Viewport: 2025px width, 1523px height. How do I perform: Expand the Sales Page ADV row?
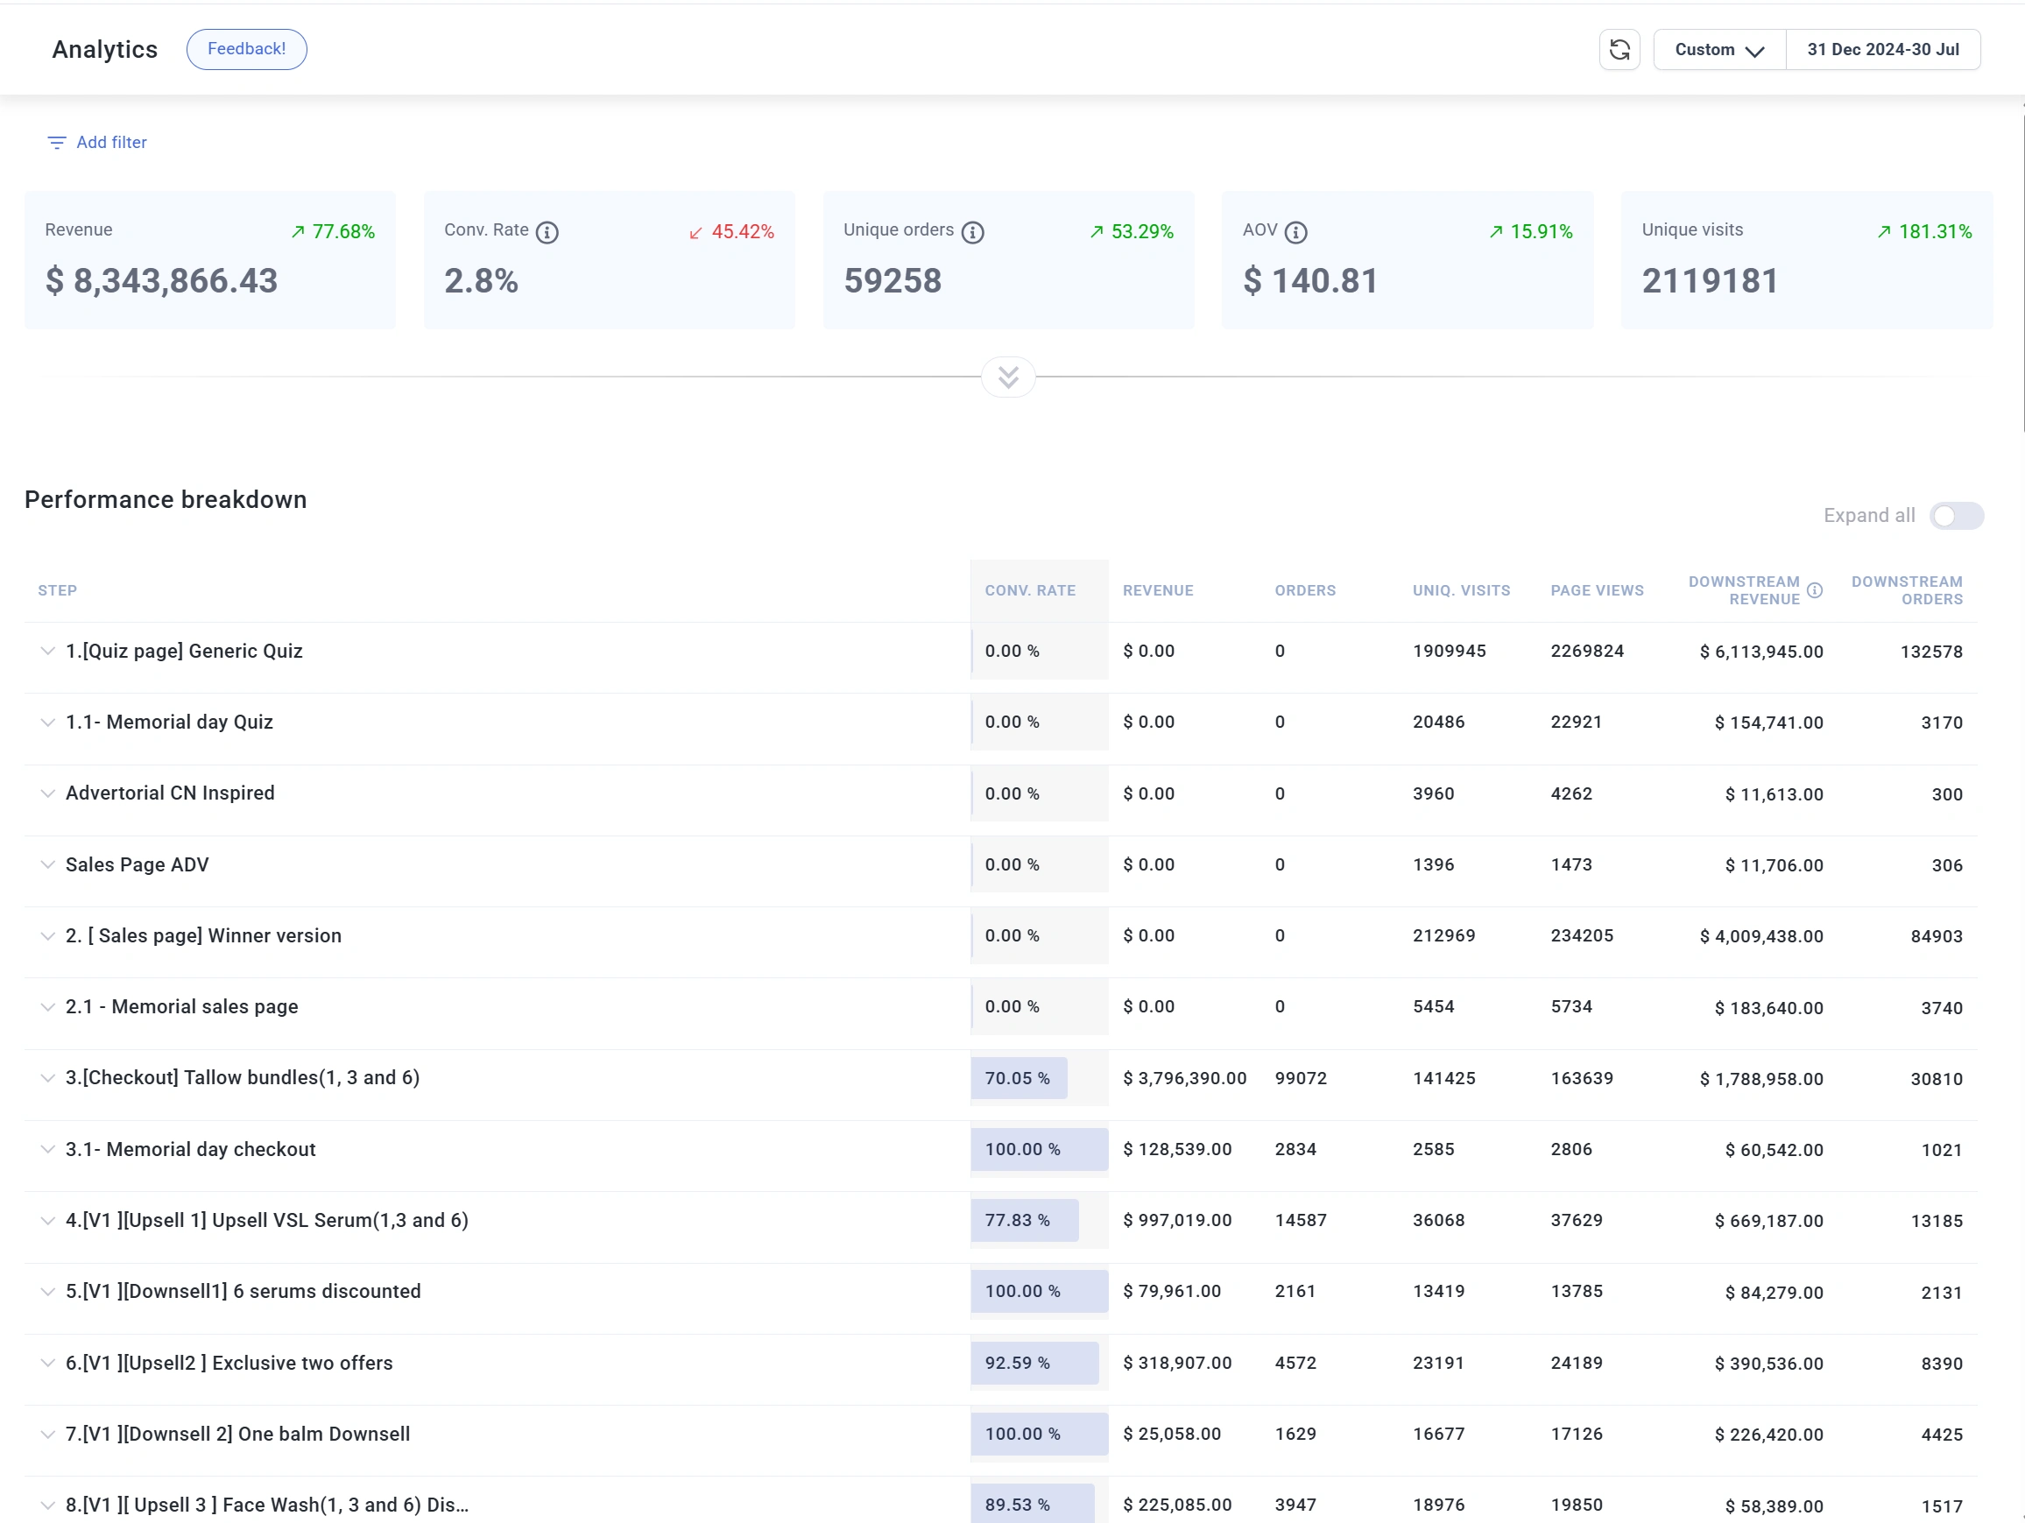pyautogui.click(x=47, y=864)
